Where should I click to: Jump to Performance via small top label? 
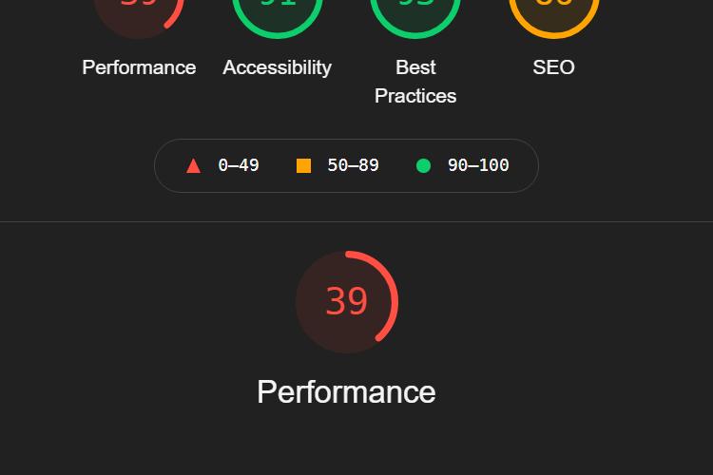[139, 67]
